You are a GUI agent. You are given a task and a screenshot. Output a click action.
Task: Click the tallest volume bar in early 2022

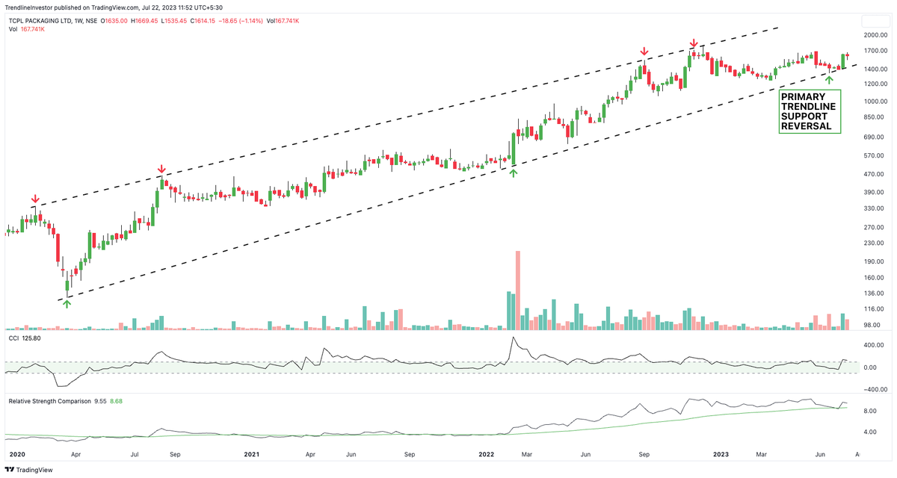click(518, 291)
